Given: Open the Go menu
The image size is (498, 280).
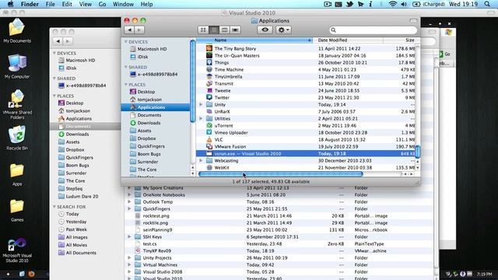Looking at the screenshot, I should [x=102, y=4].
